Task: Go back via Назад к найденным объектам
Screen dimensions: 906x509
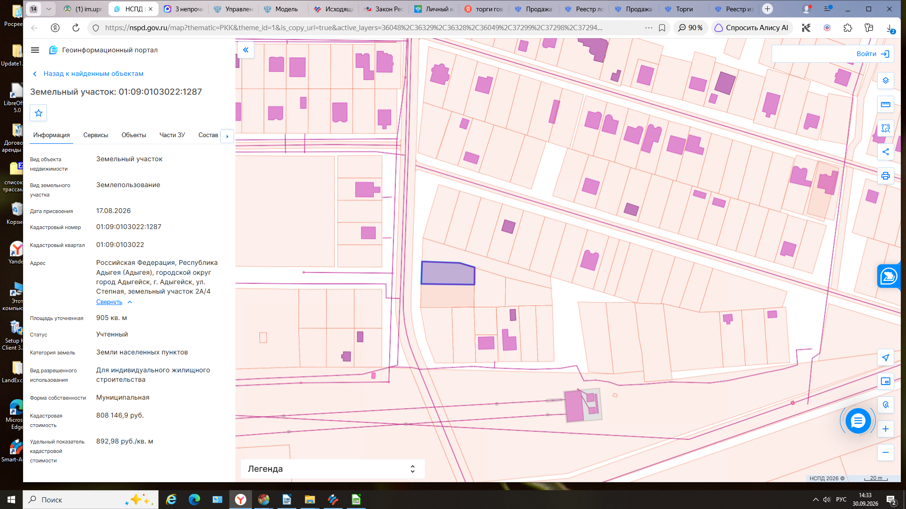Action: click(x=88, y=74)
